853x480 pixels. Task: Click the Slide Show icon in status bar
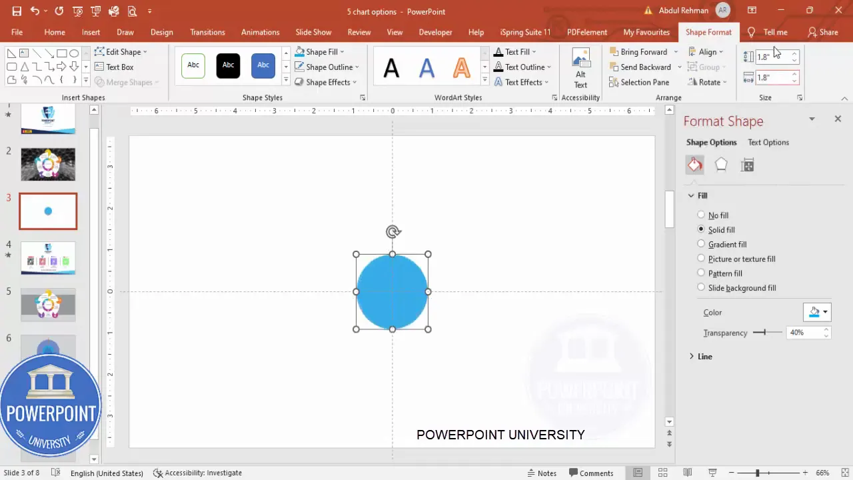pos(712,473)
